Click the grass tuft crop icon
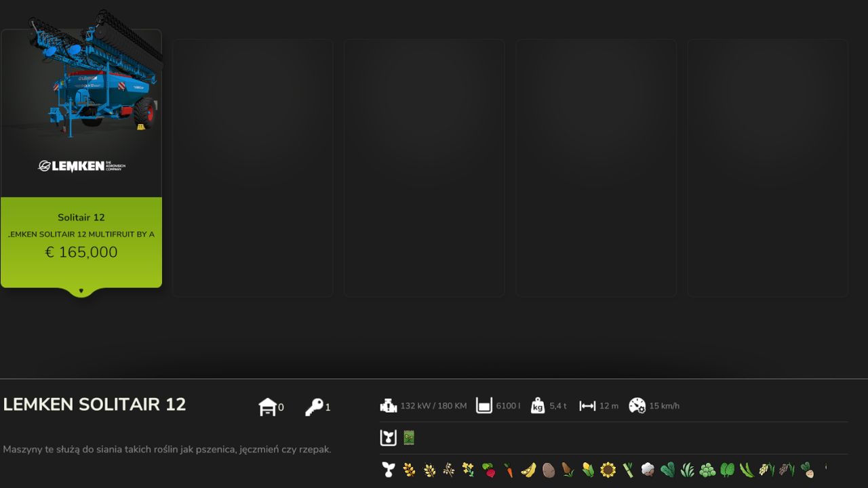 click(688, 469)
